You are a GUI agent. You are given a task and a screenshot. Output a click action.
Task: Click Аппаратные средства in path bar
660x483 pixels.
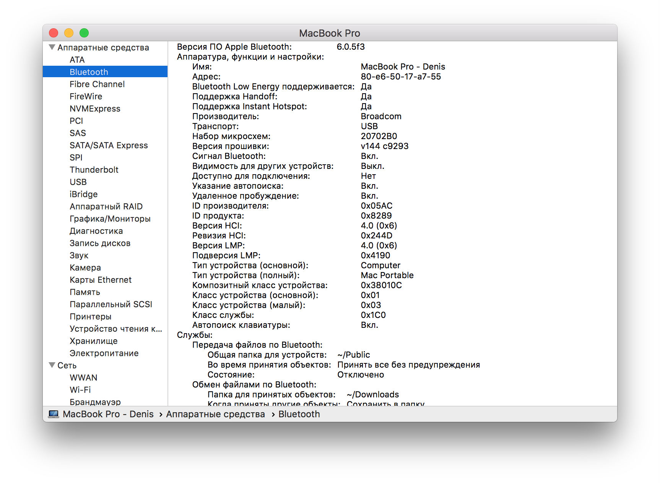(x=215, y=414)
